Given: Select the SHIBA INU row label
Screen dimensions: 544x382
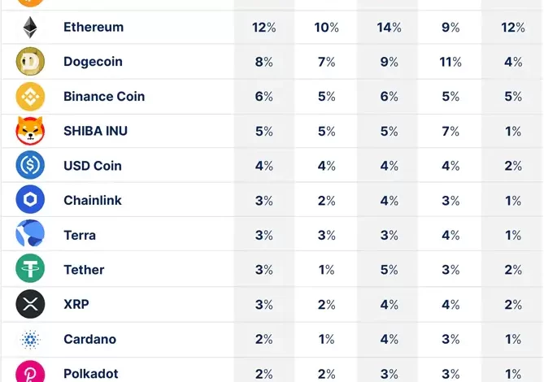Looking at the screenshot, I should [95, 131].
